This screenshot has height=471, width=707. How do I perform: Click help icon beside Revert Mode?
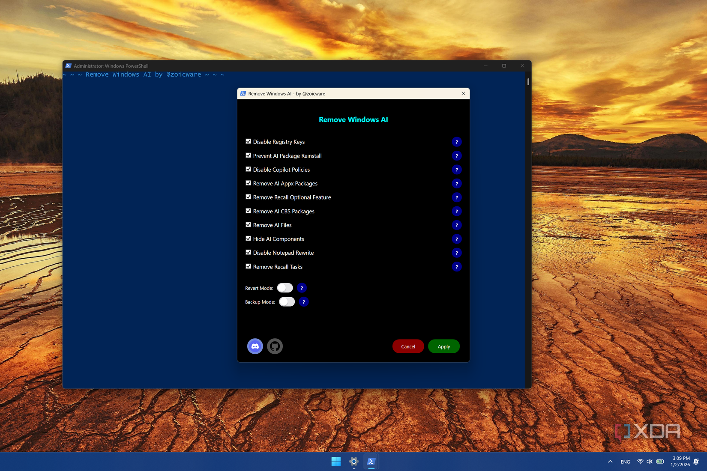[x=302, y=288]
